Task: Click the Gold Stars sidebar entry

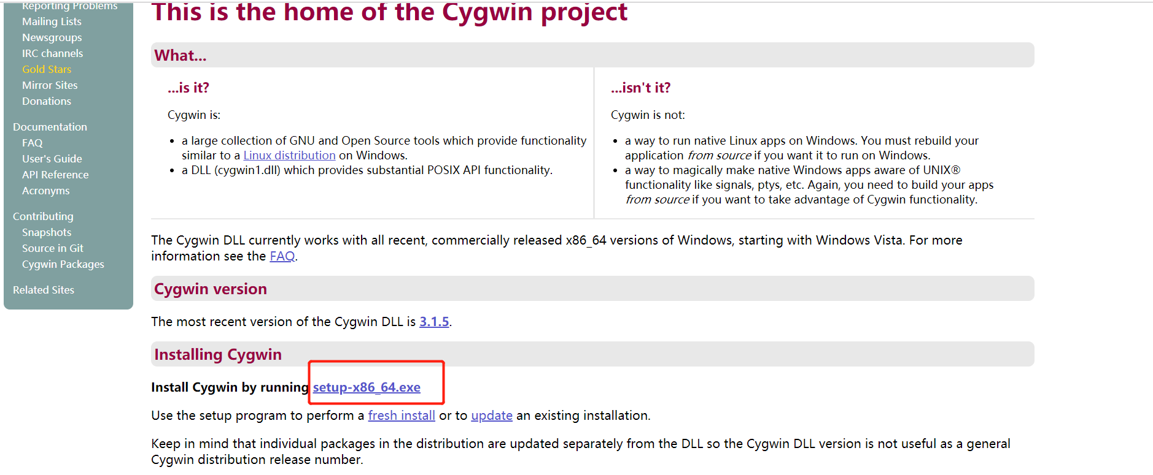Action: coord(47,69)
